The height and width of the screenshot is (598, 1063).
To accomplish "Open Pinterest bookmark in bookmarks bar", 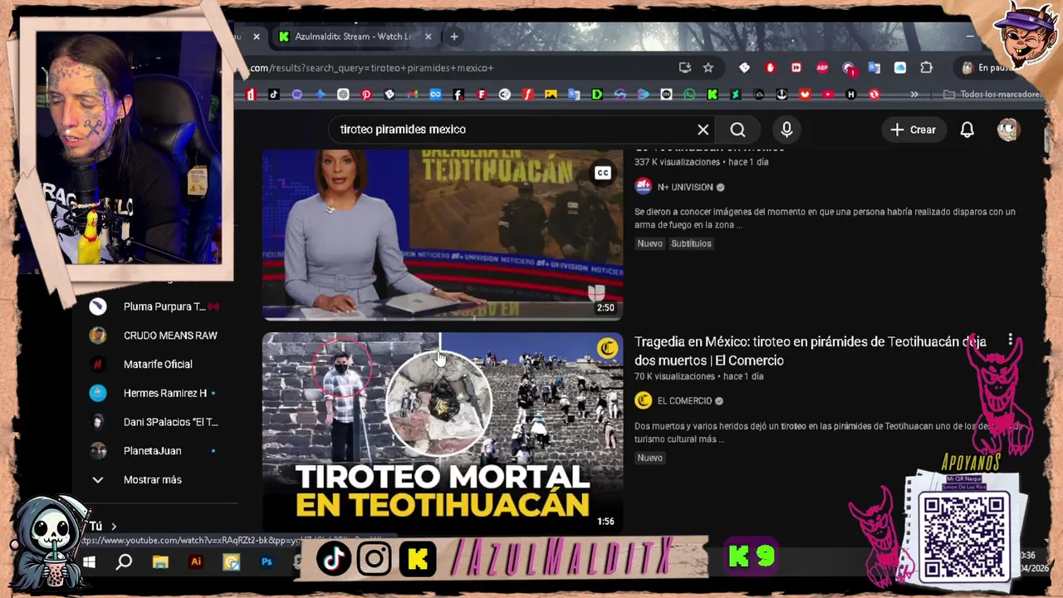I will [366, 95].
